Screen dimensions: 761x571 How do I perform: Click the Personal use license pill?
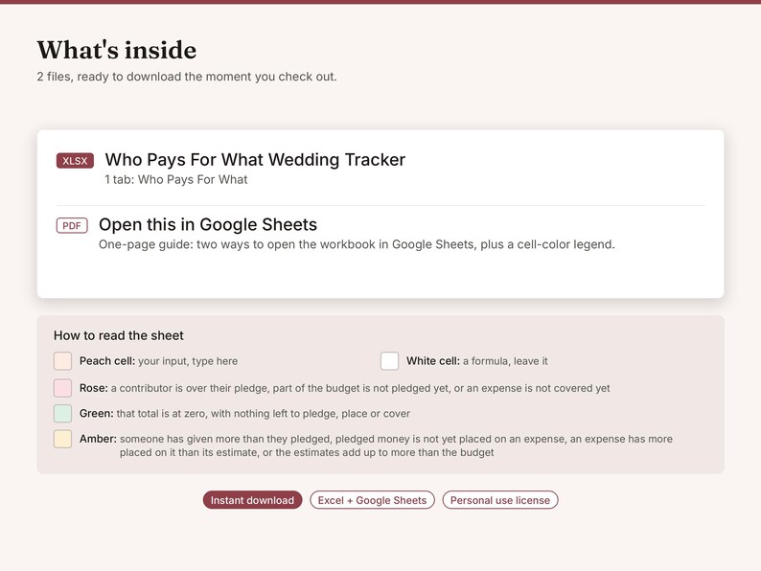tap(500, 500)
